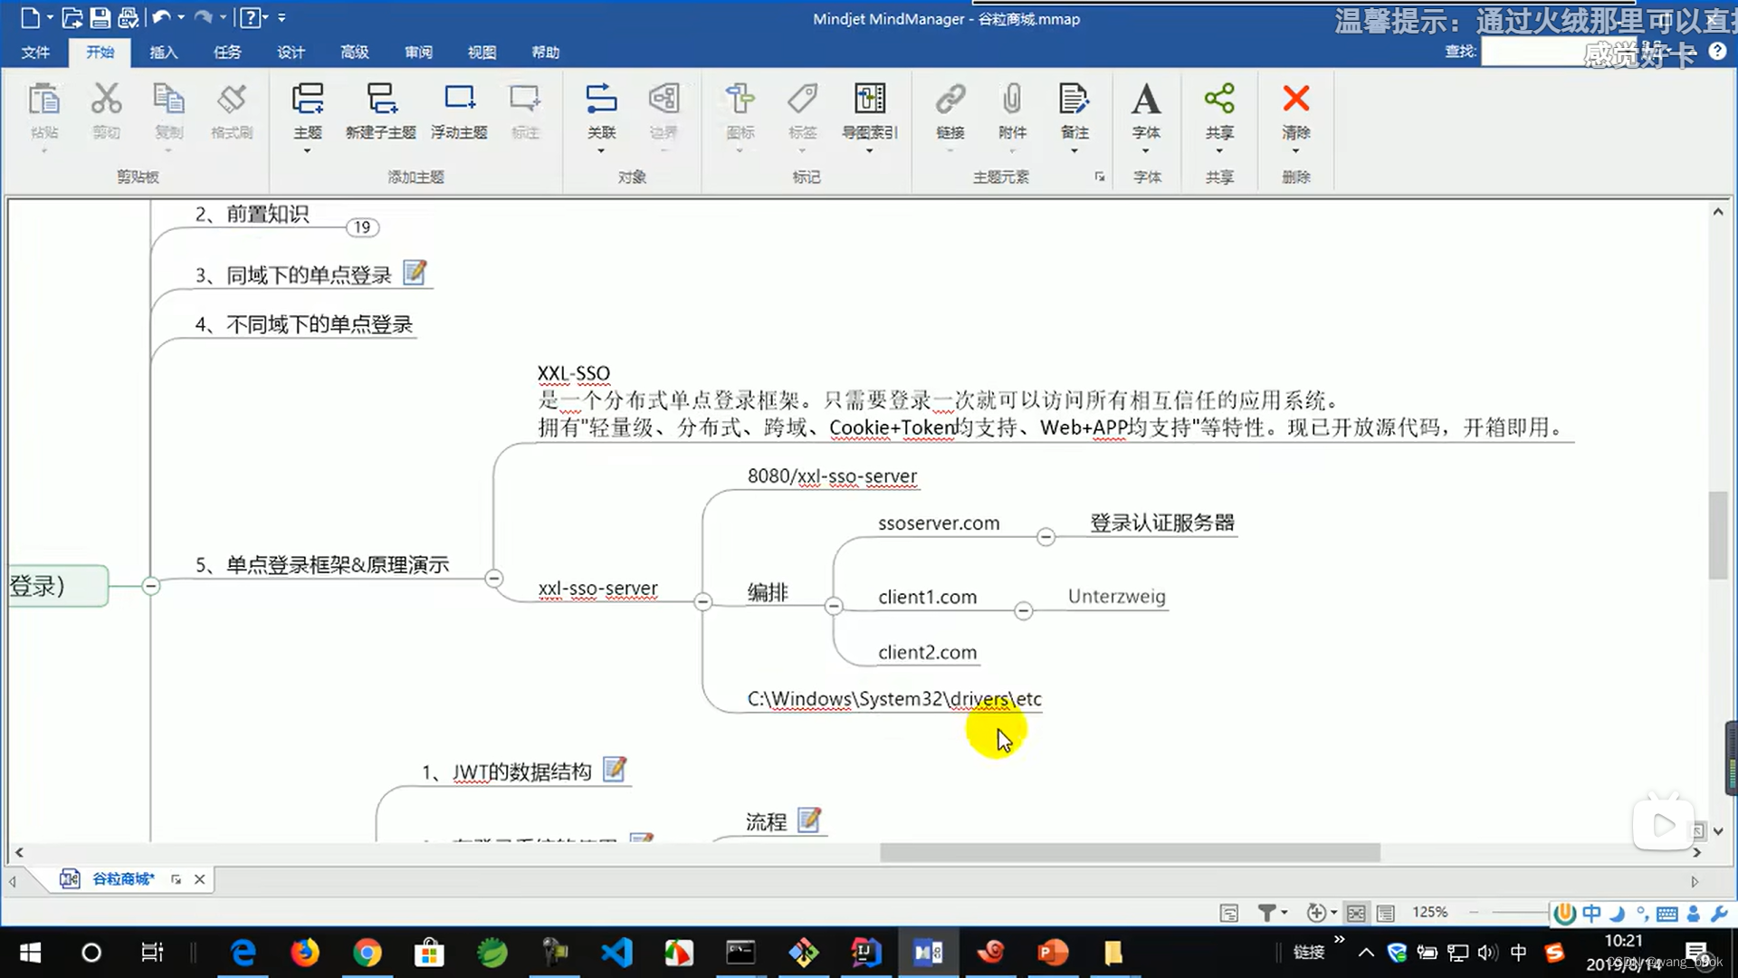
Task: Click the volume icon in system tray
Action: [x=1487, y=953]
